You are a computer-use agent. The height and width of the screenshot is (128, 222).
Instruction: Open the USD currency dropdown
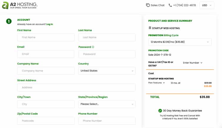(207, 5)
